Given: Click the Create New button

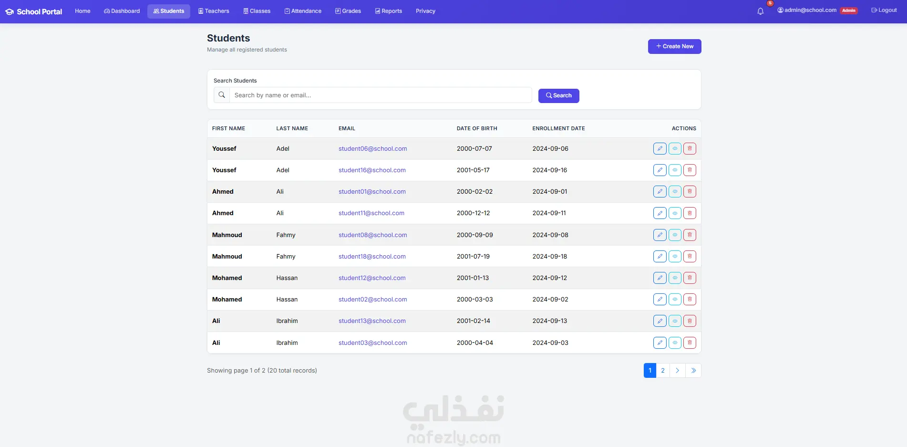Looking at the screenshot, I should click(674, 46).
